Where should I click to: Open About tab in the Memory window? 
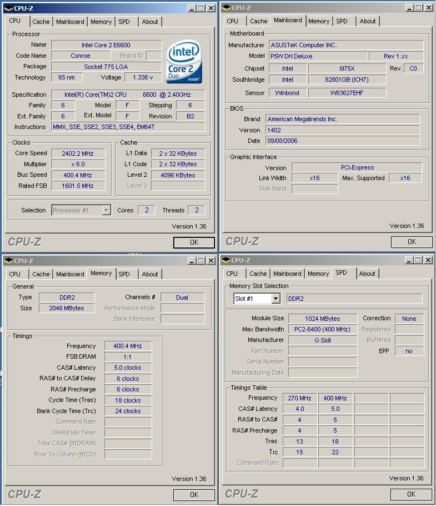pyautogui.click(x=150, y=274)
